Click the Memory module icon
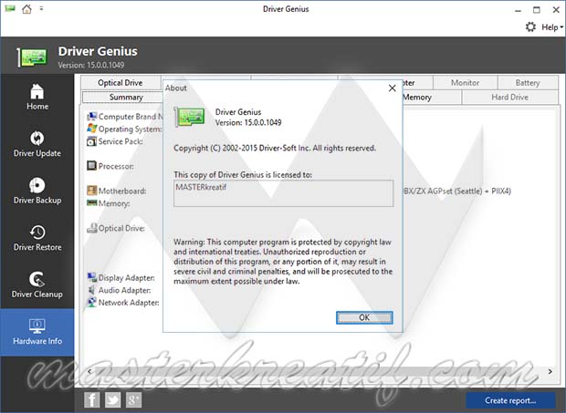This screenshot has width=566, height=413. click(91, 203)
